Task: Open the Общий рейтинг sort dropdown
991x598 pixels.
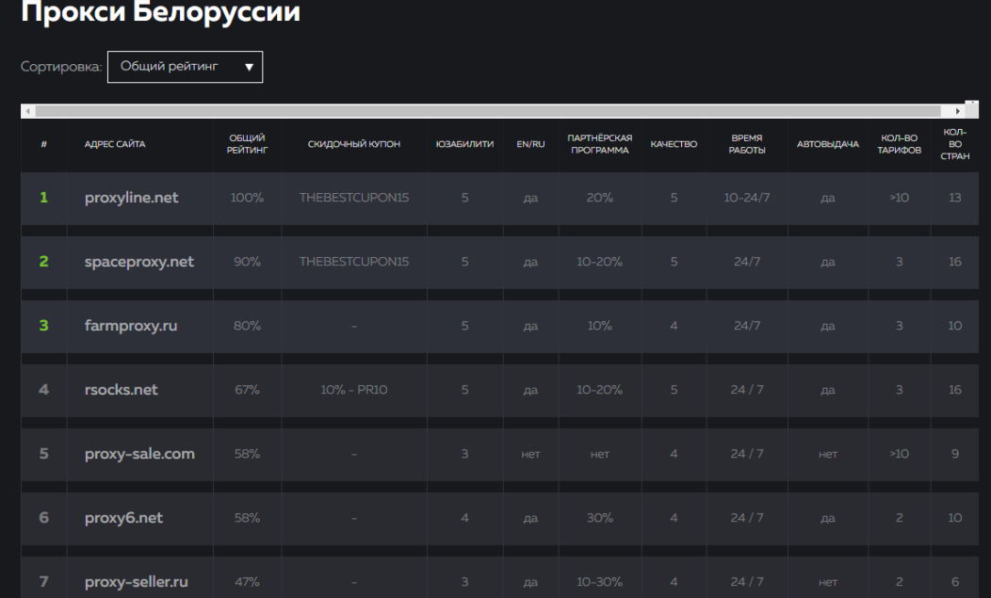Action: pyautogui.click(x=185, y=67)
